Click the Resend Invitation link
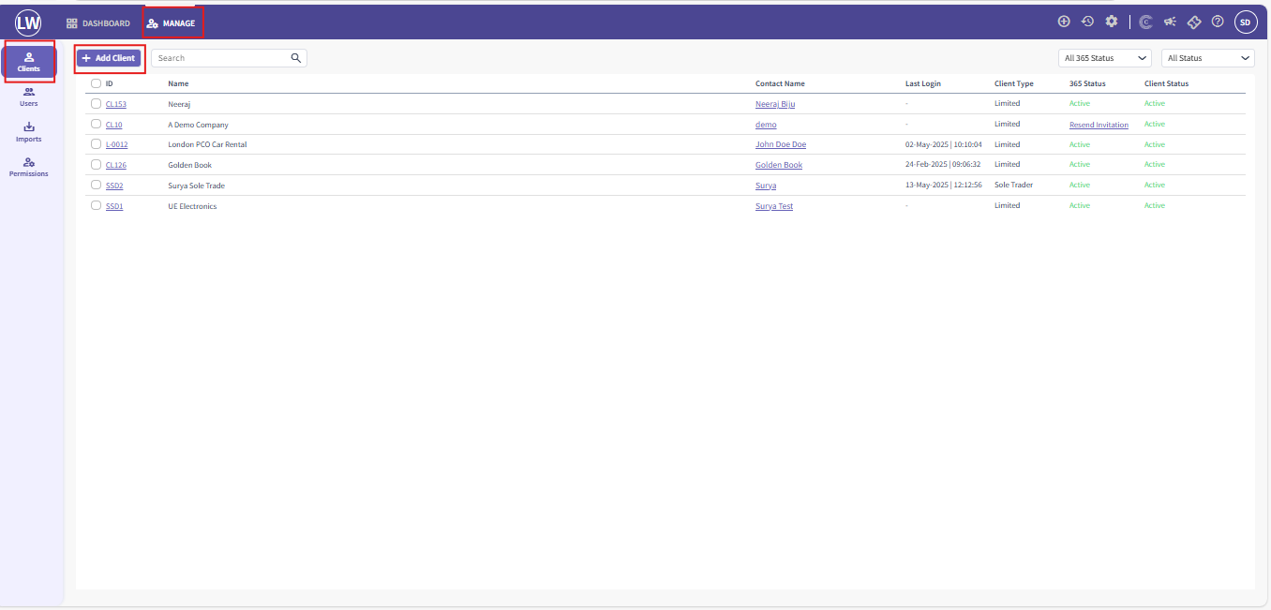Viewport: 1271px width, 610px height. coord(1099,125)
